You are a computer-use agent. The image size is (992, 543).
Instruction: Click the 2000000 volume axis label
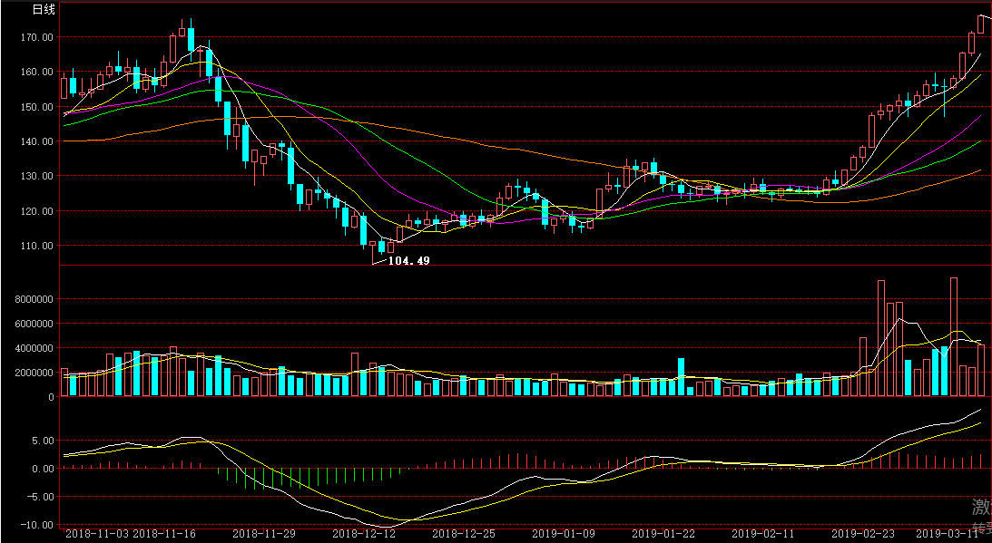point(34,373)
